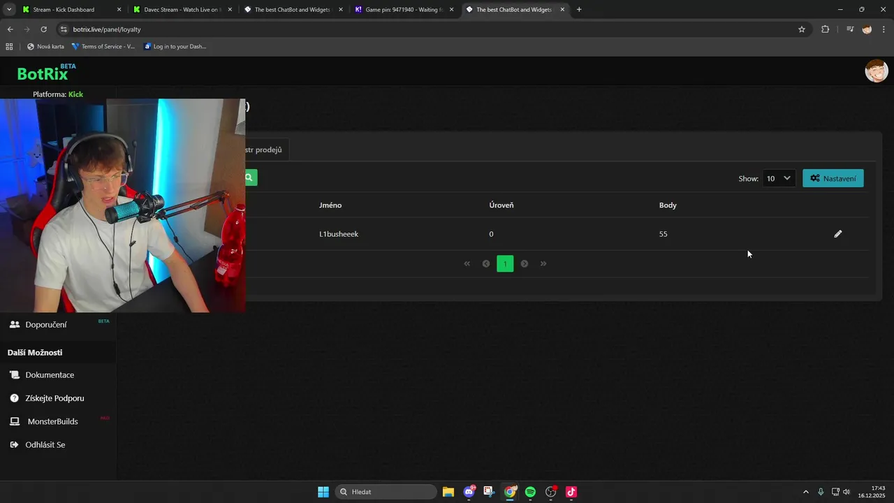Open MonsterBuilds in sidebar
894x503 pixels.
pyautogui.click(x=52, y=421)
